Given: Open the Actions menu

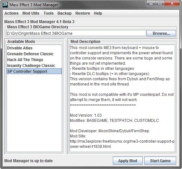Looking at the screenshot, I should [x=11, y=13].
